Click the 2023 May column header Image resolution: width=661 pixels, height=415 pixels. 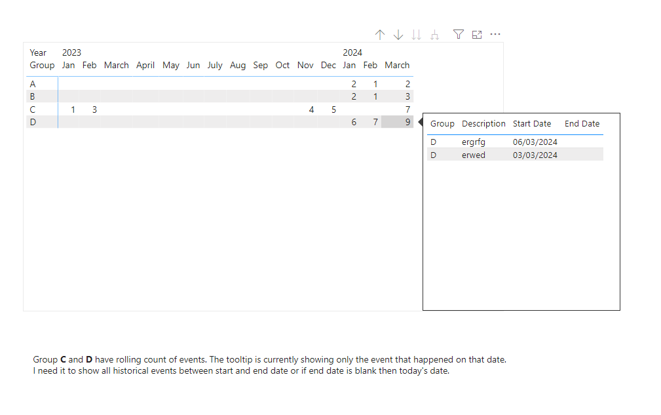(171, 66)
